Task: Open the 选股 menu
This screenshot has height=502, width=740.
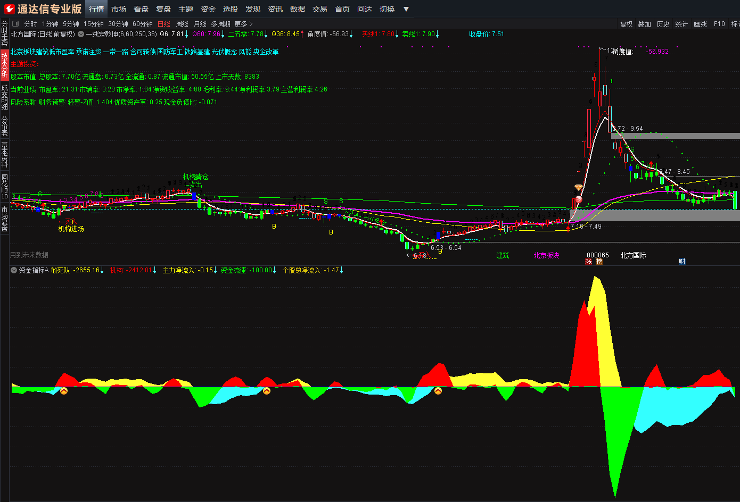Action: [231, 9]
